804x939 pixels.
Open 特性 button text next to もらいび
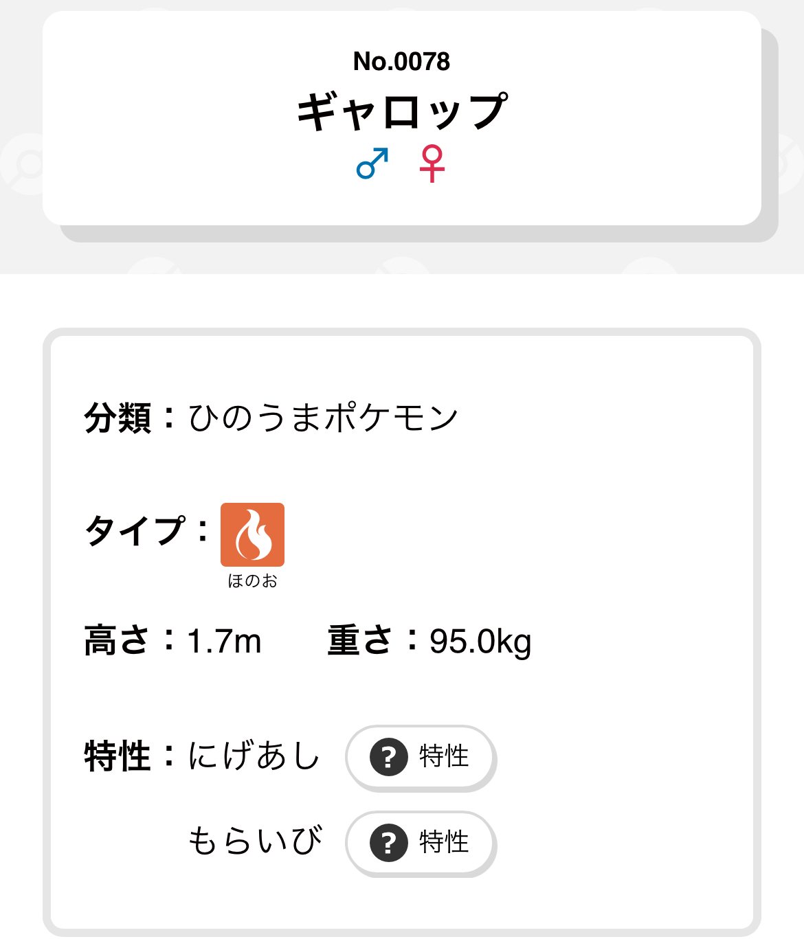(444, 843)
